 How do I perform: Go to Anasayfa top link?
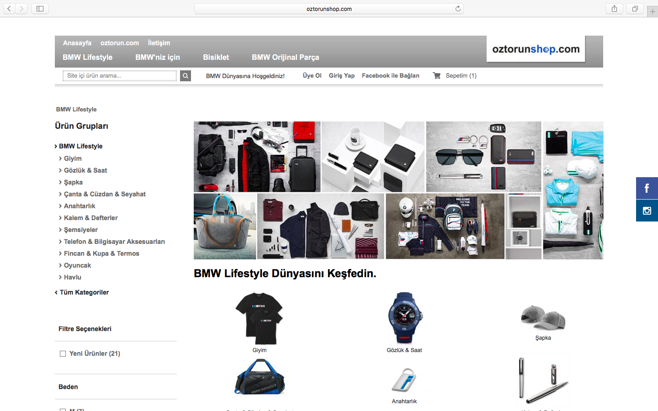pyautogui.click(x=77, y=43)
